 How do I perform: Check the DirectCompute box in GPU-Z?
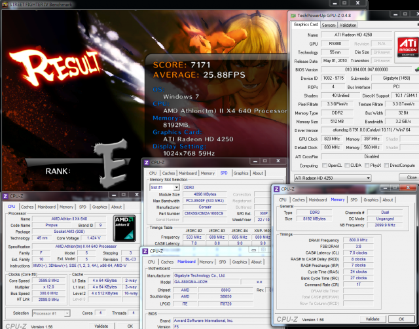point(386,165)
